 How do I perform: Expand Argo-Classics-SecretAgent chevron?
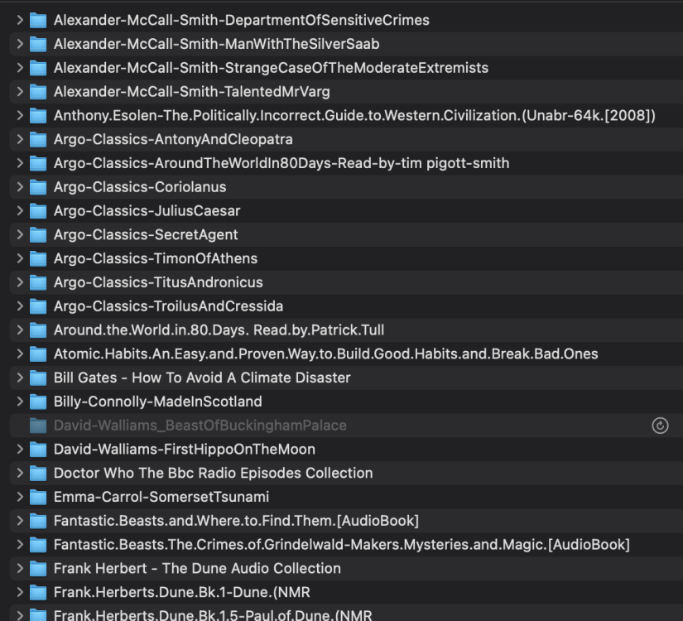coord(20,234)
